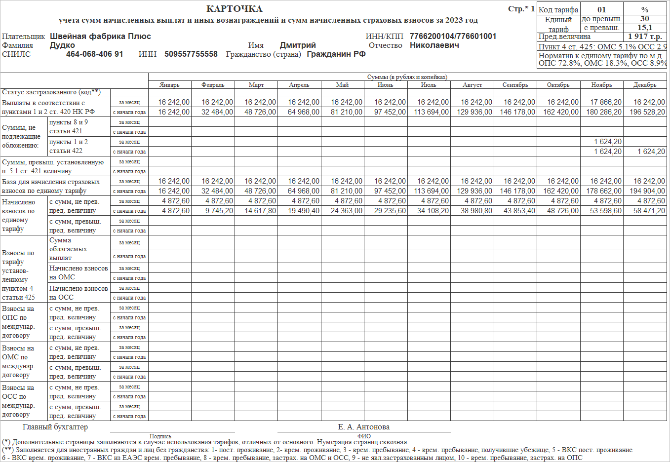This screenshot has width=670, height=462.
Task: Select citizenship value Гражданин РФ
Action: pyautogui.click(x=336, y=54)
